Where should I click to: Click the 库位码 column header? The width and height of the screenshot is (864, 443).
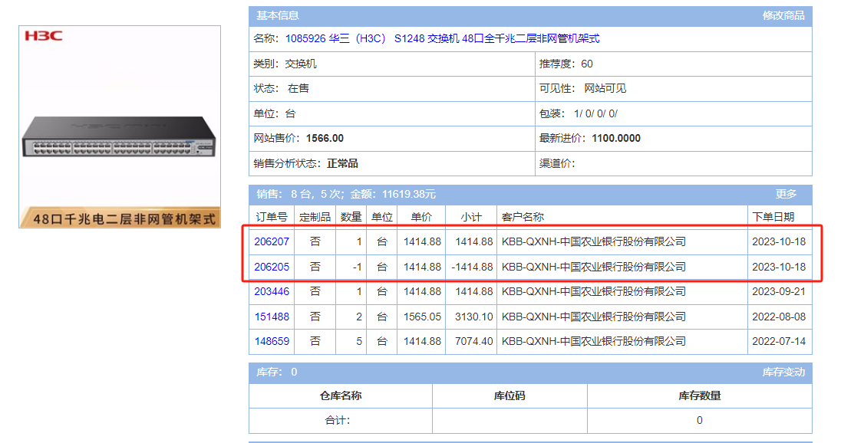click(x=509, y=395)
